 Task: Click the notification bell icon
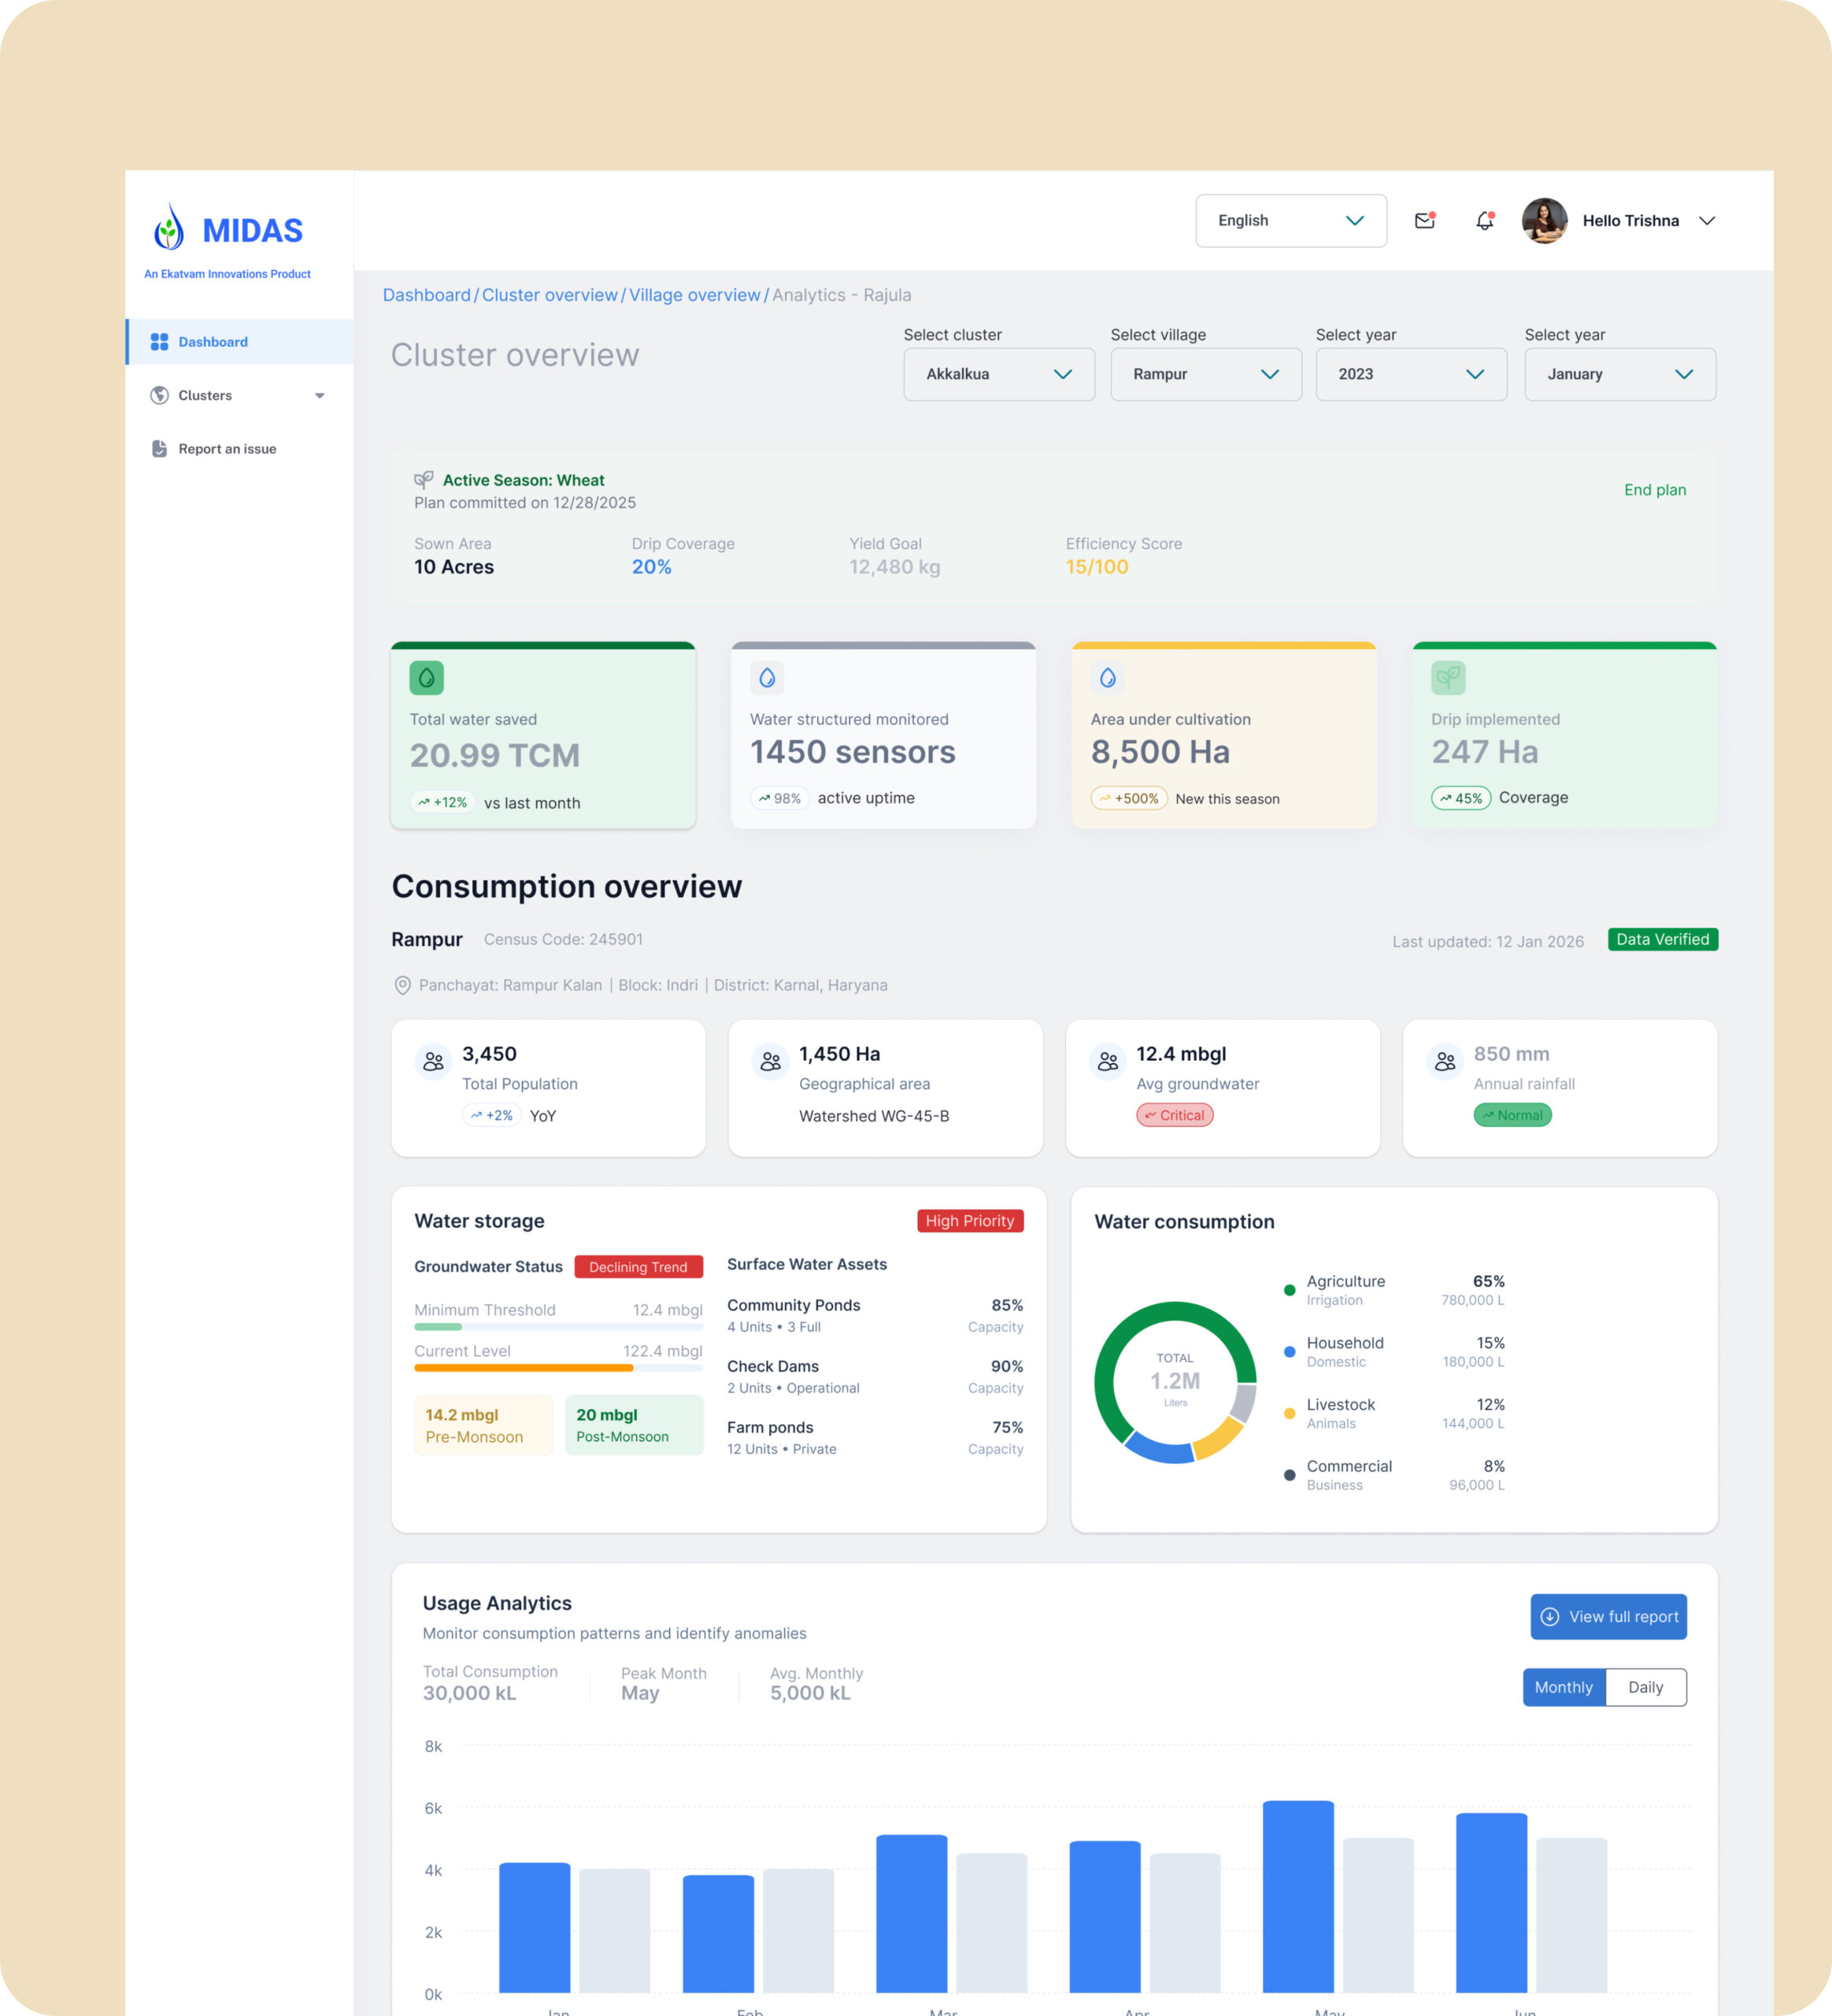(x=1484, y=221)
